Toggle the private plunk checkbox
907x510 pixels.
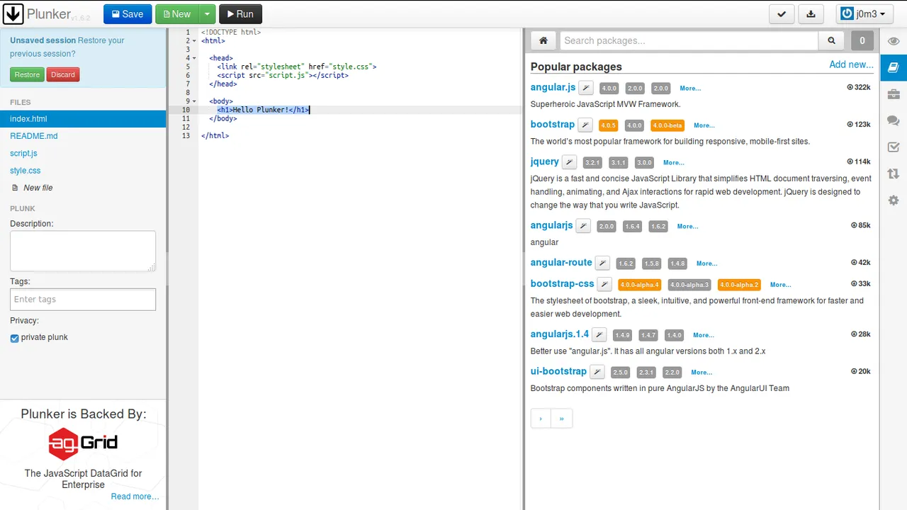tap(14, 338)
